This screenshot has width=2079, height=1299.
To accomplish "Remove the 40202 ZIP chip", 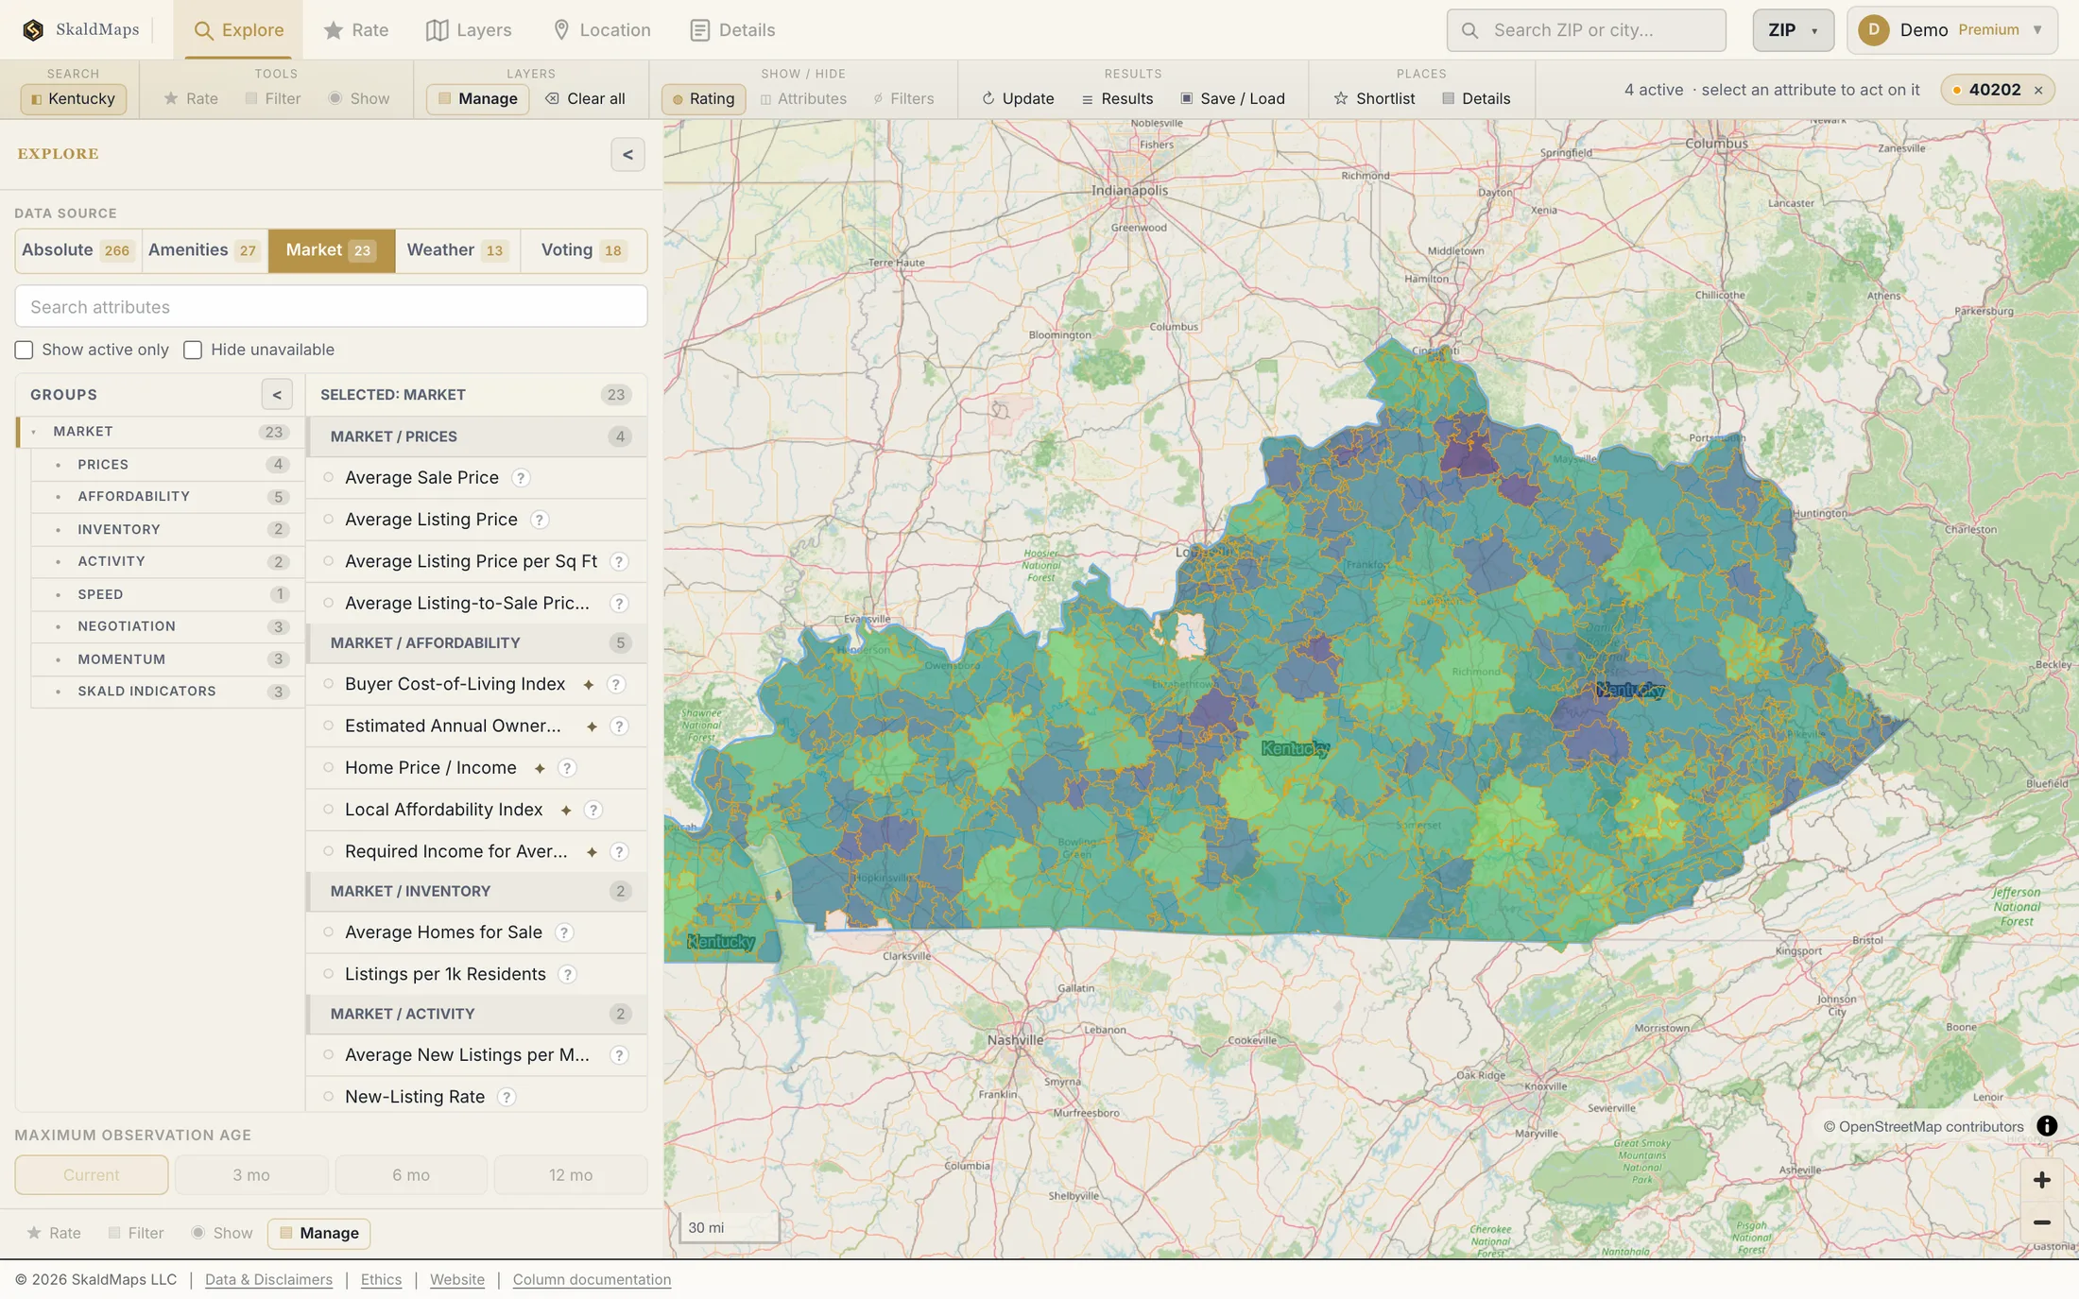I will [2038, 91].
